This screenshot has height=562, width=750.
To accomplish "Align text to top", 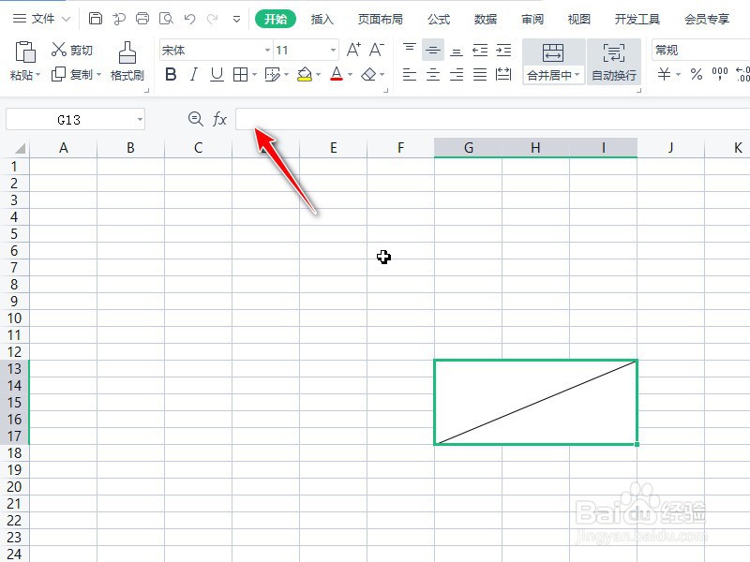I will click(410, 50).
